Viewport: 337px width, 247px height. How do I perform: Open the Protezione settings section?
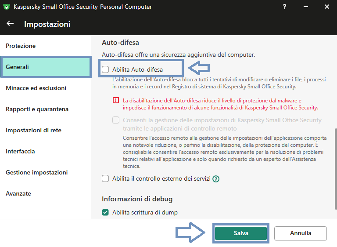(x=46, y=46)
